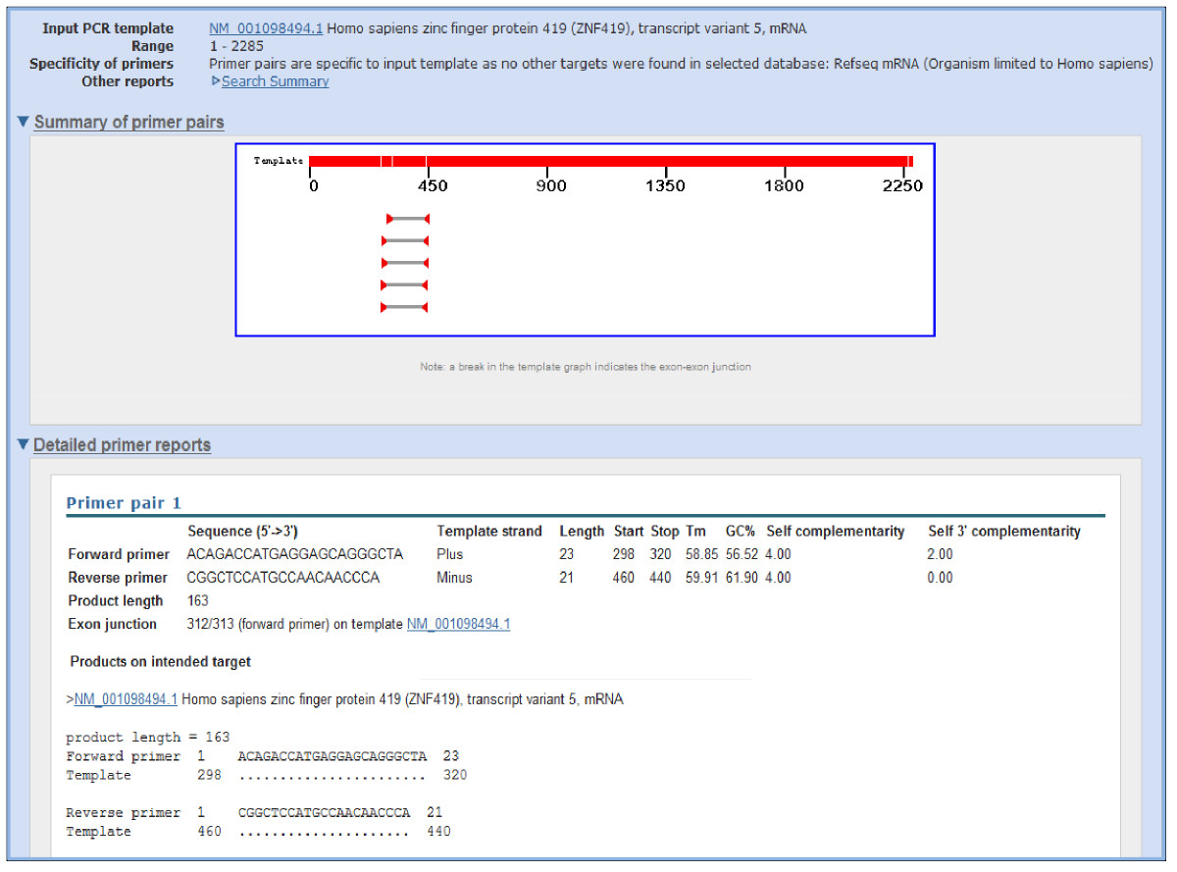Click the Summary of primer pairs heading
Screen dimensions: 1177x872
click(128, 123)
